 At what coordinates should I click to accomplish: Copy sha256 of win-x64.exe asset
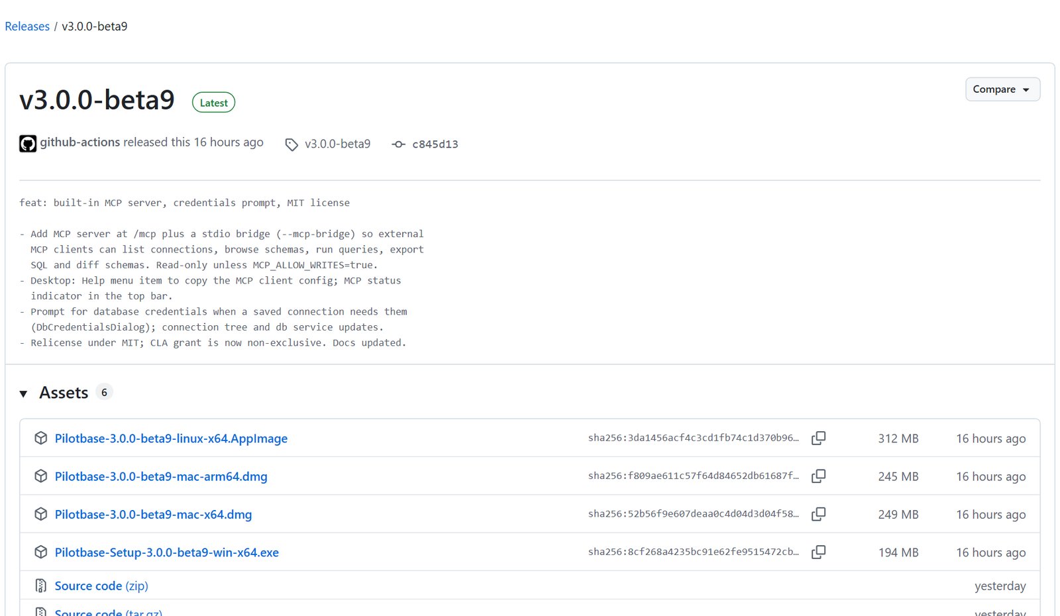819,552
